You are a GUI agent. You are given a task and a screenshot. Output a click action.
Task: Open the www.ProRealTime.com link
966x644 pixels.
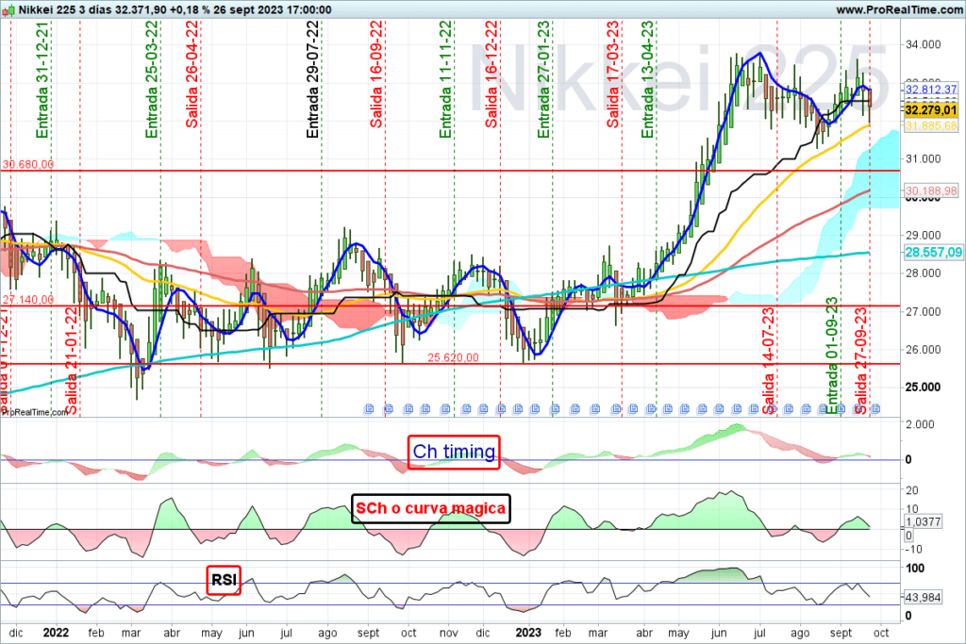899,9
